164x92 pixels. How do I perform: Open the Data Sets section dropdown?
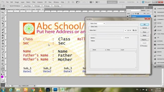coord(97,24)
